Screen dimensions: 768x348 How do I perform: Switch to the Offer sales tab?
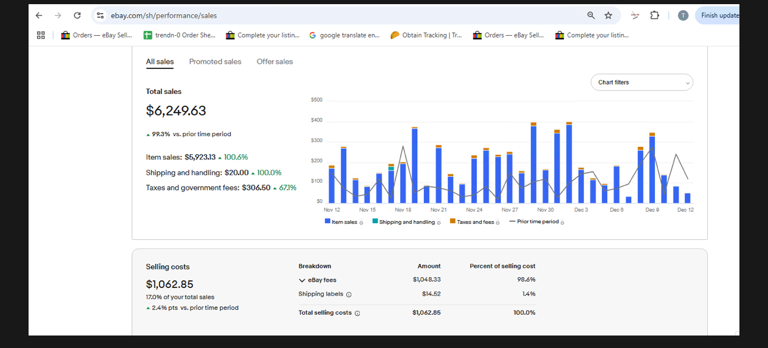pyautogui.click(x=274, y=62)
